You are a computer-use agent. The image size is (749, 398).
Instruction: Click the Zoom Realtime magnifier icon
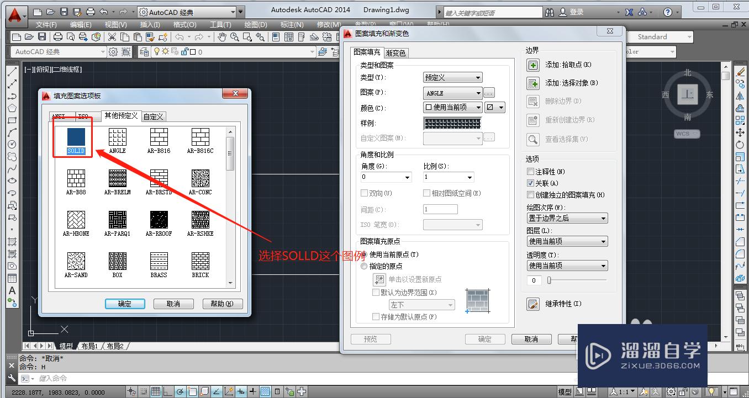tap(234, 37)
